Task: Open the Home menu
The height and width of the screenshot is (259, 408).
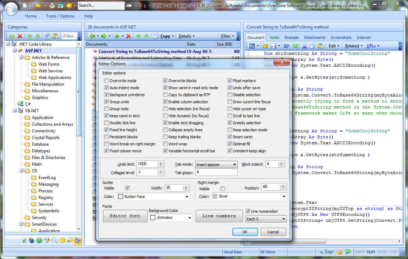Action: click(31, 16)
